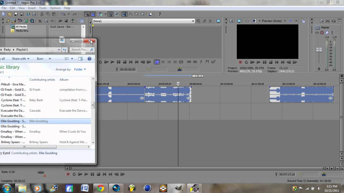Click the Cut scissors icon in toolbar
The image size is (344, 193).
[x=42, y=14]
